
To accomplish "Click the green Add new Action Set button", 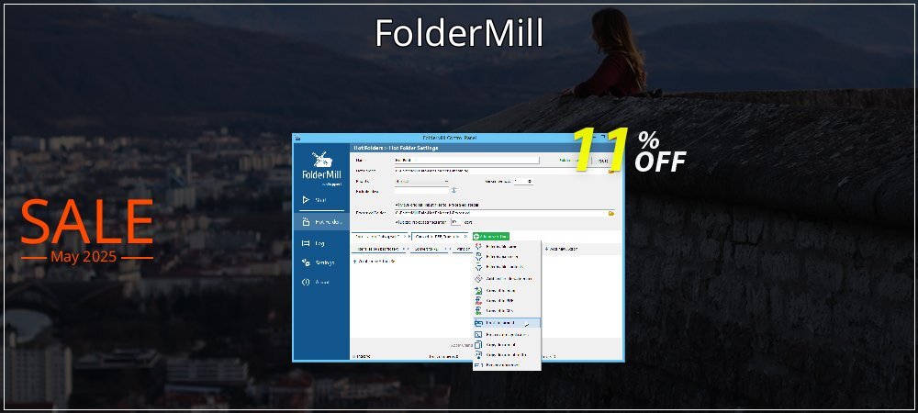I will (490, 237).
